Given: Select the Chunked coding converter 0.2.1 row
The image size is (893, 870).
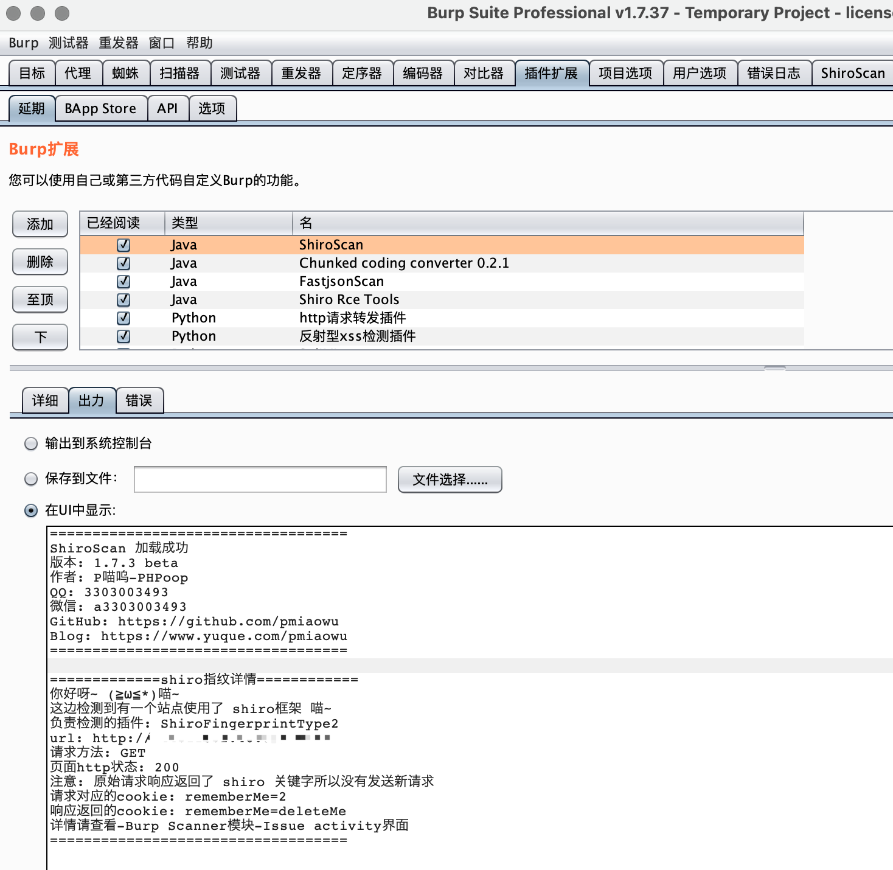Looking at the screenshot, I should [442, 263].
